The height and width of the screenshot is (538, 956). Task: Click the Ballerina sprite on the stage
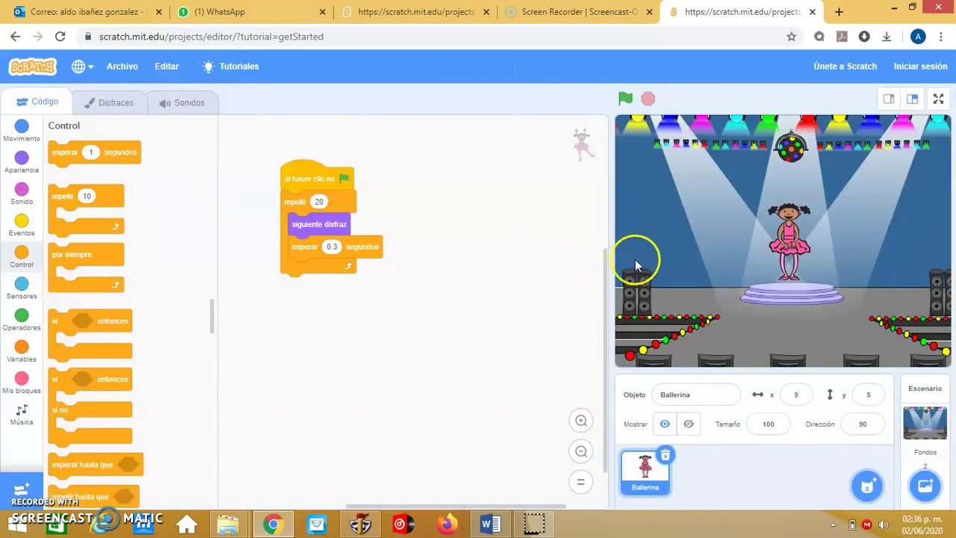pyautogui.click(x=789, y=242)
